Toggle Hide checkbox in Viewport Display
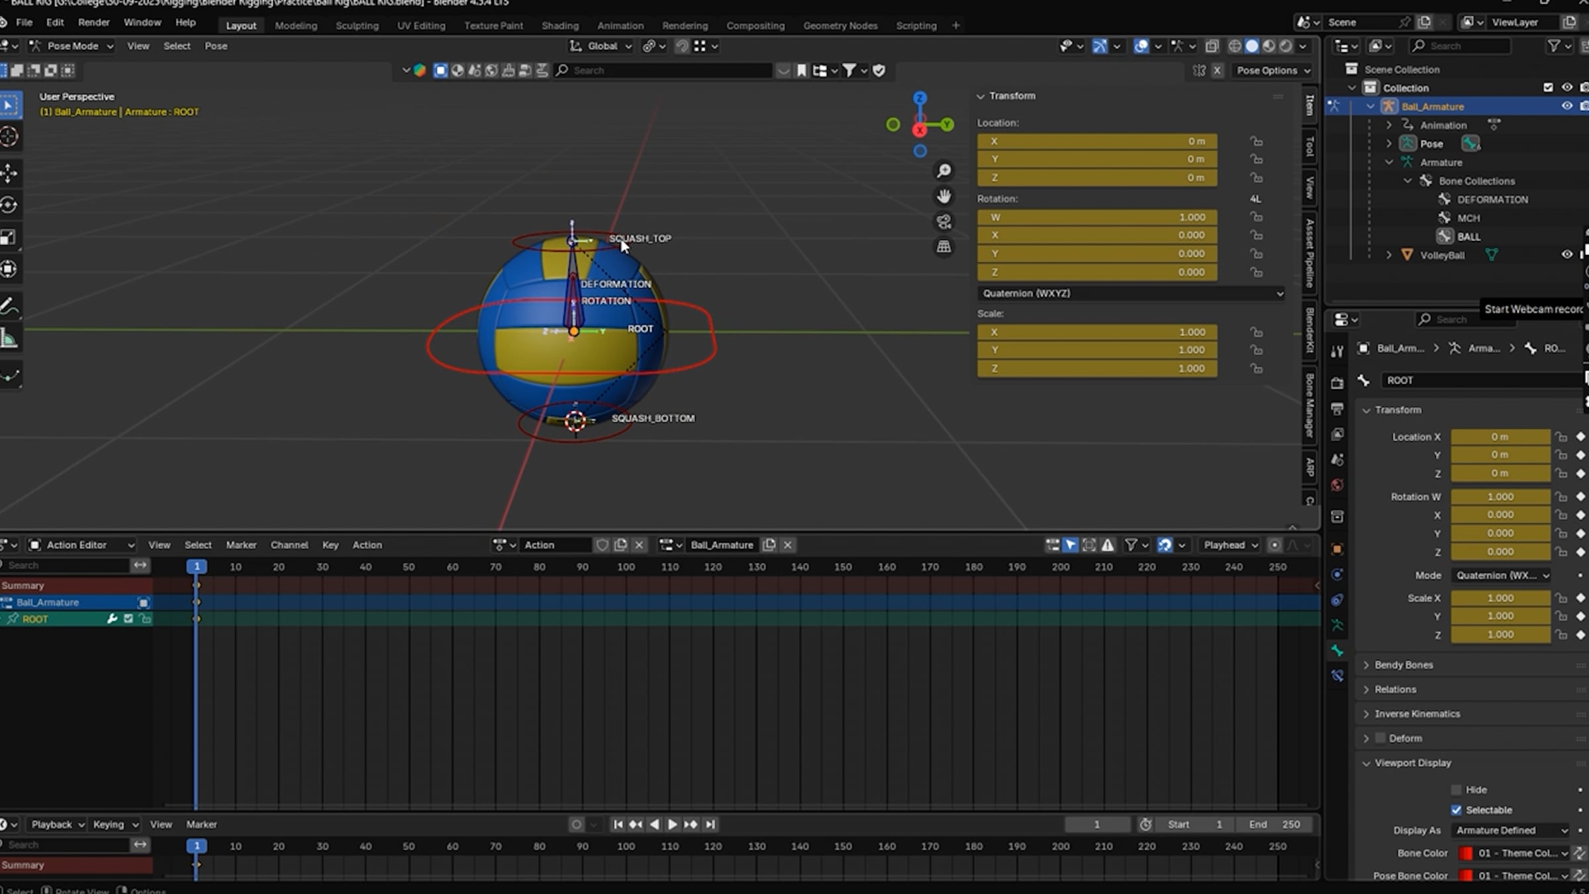This screenshot has width=1589, height=894. point(1456,789)
